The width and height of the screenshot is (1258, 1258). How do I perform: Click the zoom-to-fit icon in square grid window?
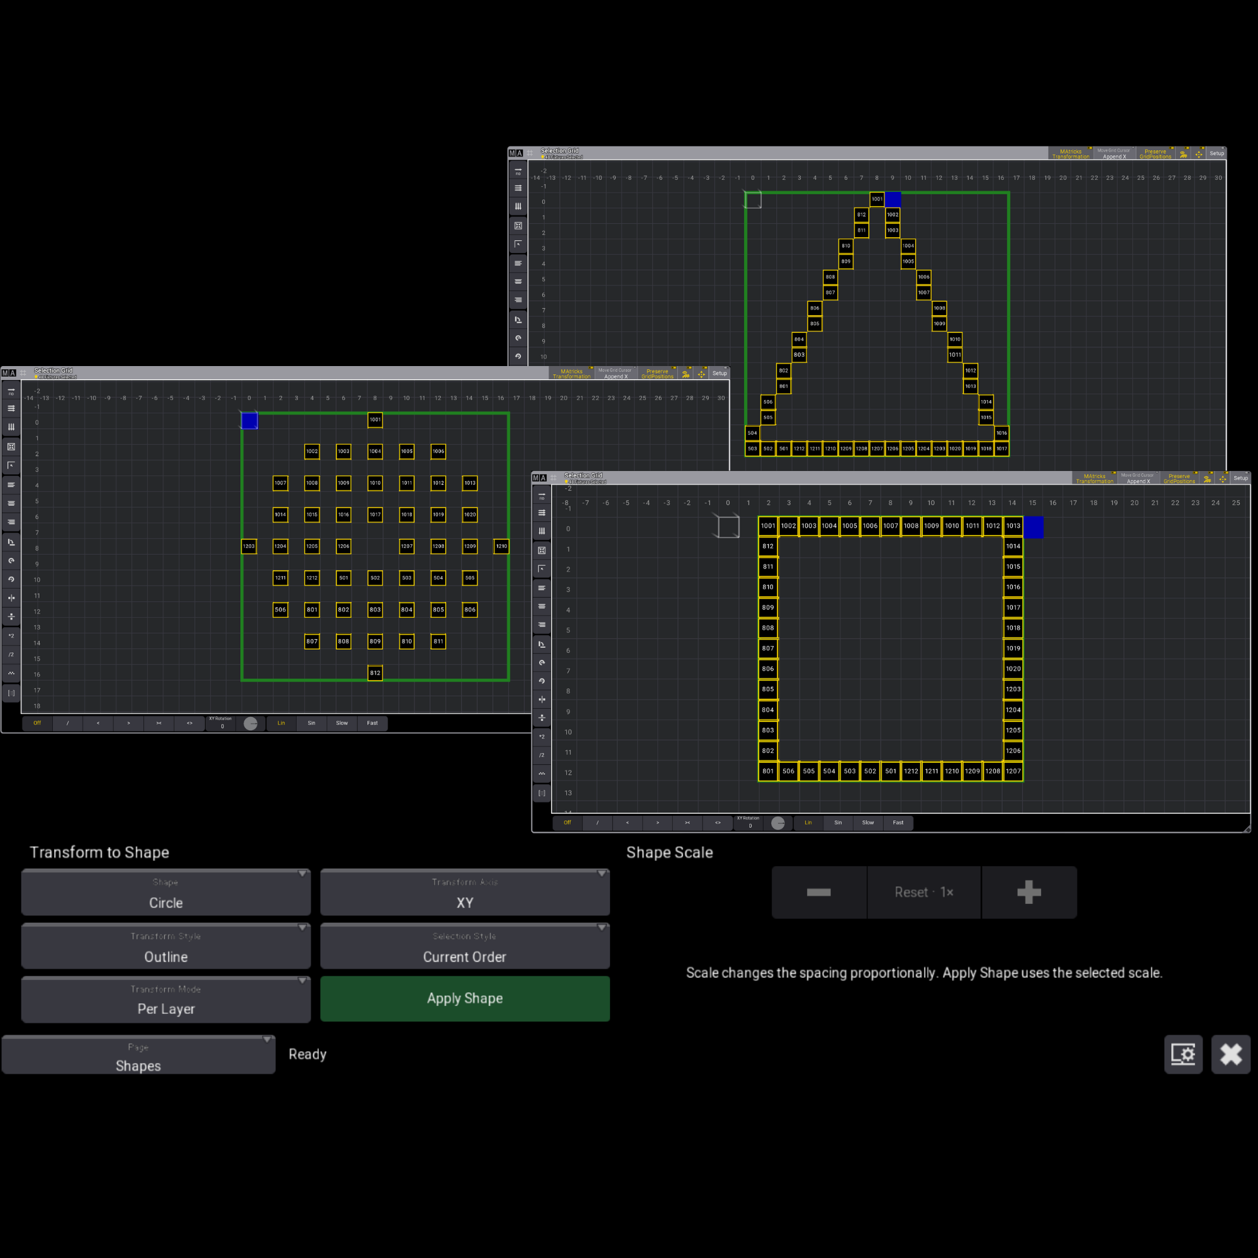pyautogui.click(x=542, y=550)
